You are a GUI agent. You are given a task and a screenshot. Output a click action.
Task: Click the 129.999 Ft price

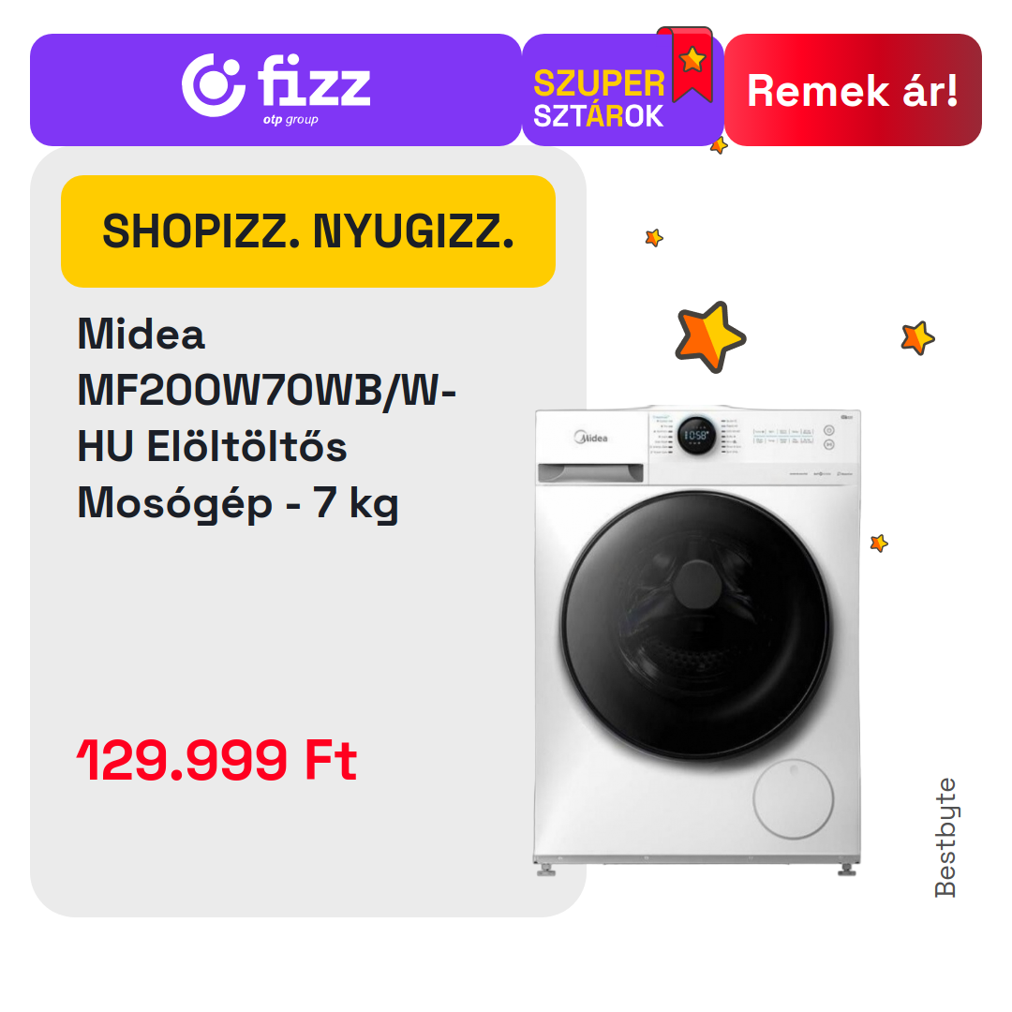click(x=216, y=760)
